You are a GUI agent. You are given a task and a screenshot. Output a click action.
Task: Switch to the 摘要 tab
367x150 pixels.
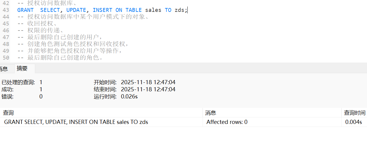point(22,68)
